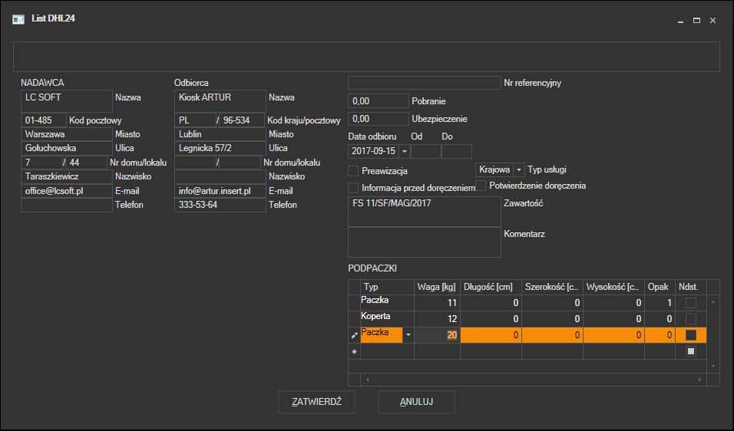Focus the Nr referencyjny input field
The height and width of the screenshot is (431, 734).
click(x=424, y=83)
